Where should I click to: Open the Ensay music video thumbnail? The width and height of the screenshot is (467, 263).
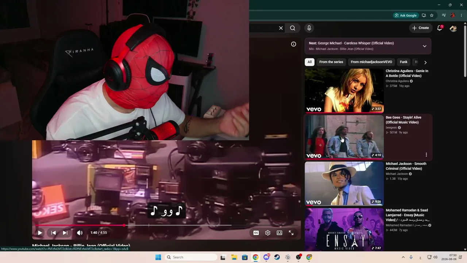pyautogui.click(x=344, y=230)
